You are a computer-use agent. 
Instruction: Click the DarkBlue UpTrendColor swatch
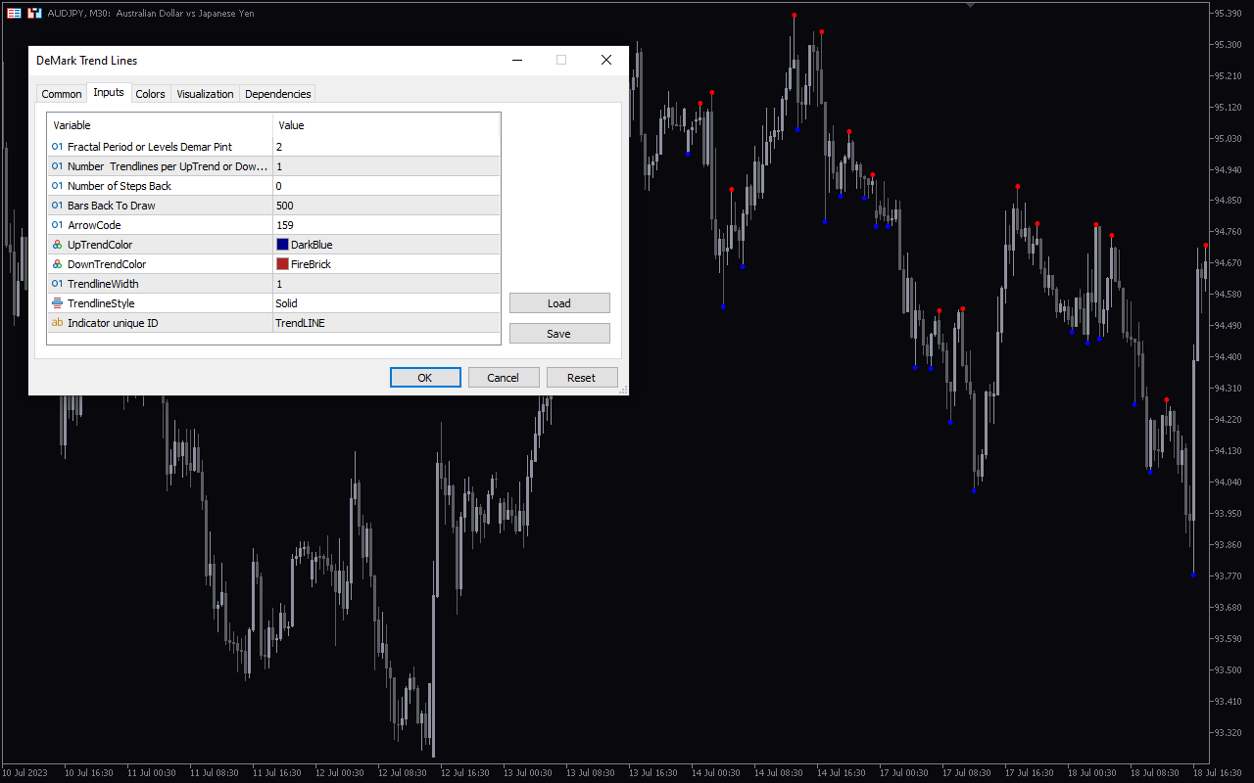pos(282,245)
